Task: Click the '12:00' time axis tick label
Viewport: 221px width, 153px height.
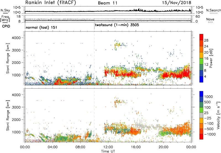Action: [x=108, y=147]
